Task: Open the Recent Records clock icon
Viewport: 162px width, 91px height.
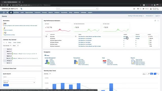Action: [4, 12]
